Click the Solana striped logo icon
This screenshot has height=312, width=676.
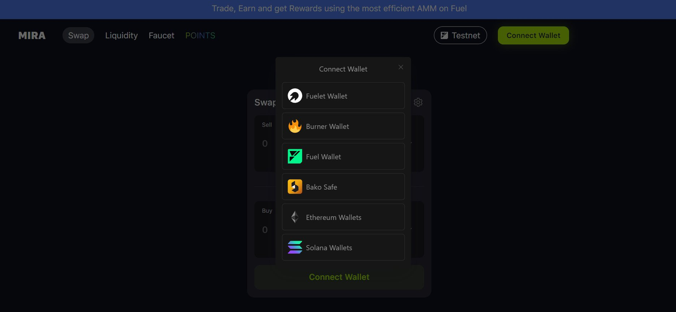tap(295, 247)
